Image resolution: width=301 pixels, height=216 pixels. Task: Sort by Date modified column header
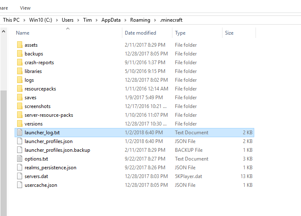140,33
